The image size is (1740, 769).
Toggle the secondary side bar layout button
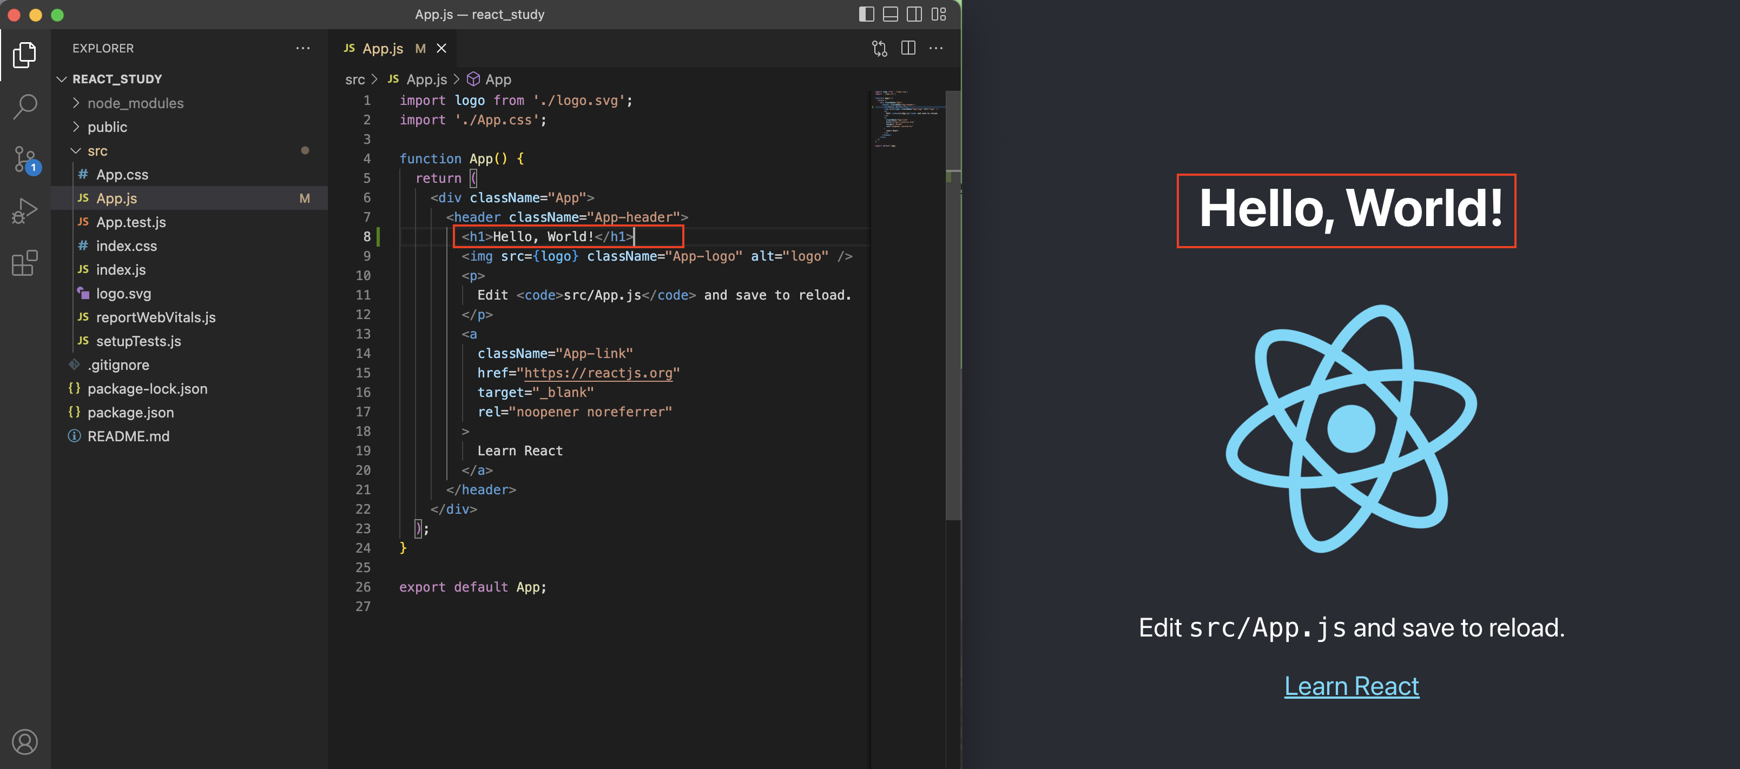click(914, 14)
